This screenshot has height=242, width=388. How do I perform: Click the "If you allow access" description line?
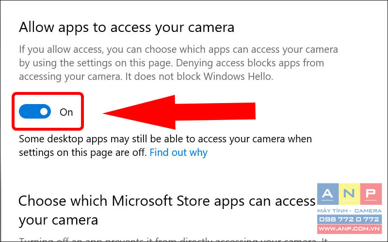(x=178, y=50)
